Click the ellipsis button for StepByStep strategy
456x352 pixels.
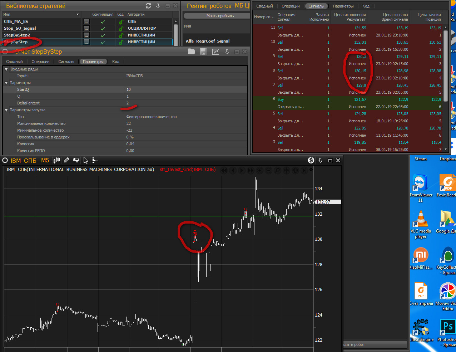(86, 42)
